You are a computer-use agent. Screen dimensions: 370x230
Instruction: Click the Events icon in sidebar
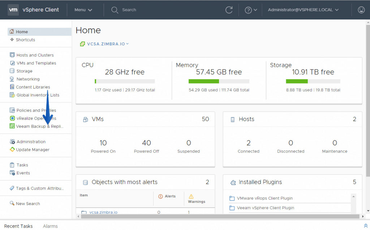point(12,173)
